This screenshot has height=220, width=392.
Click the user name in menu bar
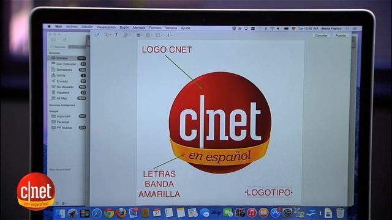click(331, 29)
